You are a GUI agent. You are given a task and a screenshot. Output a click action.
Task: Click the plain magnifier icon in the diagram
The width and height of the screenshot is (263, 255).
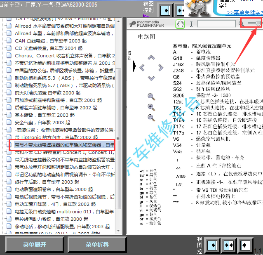pyautogui.click(x=151, y=97)
